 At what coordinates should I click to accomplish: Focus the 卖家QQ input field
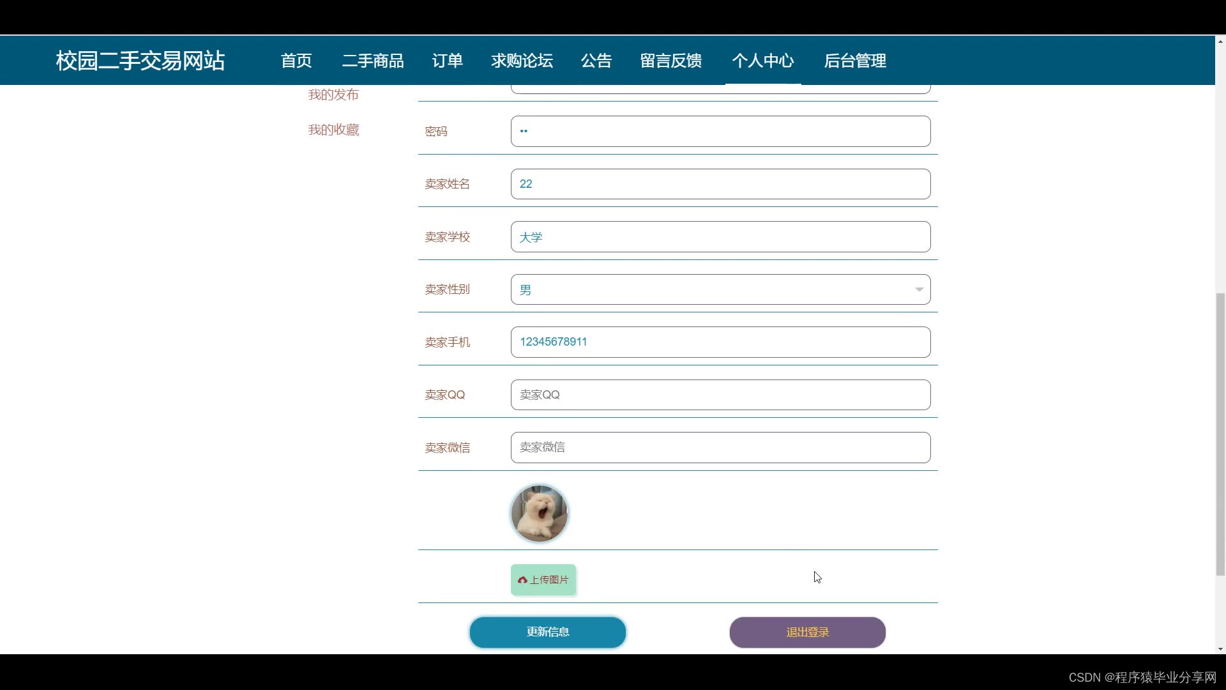tap(720, 395)
